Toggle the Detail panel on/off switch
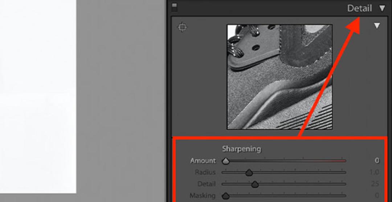The image size is (392, 202). pyautogui.click(x=175, y=8)
